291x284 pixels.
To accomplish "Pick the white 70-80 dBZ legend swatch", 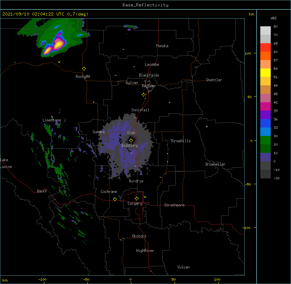I will [x=265, y=31].
